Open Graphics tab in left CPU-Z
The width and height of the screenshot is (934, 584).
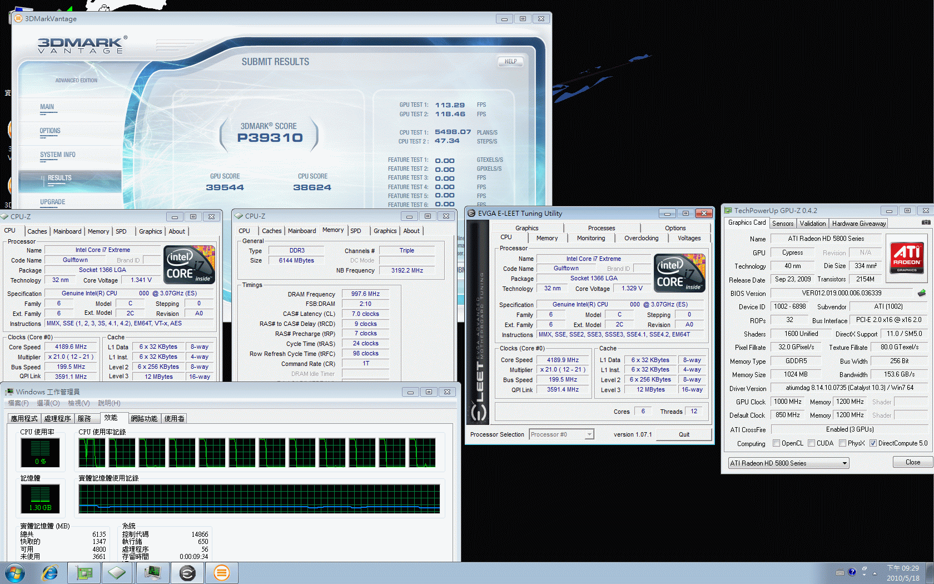pos(151,231)
